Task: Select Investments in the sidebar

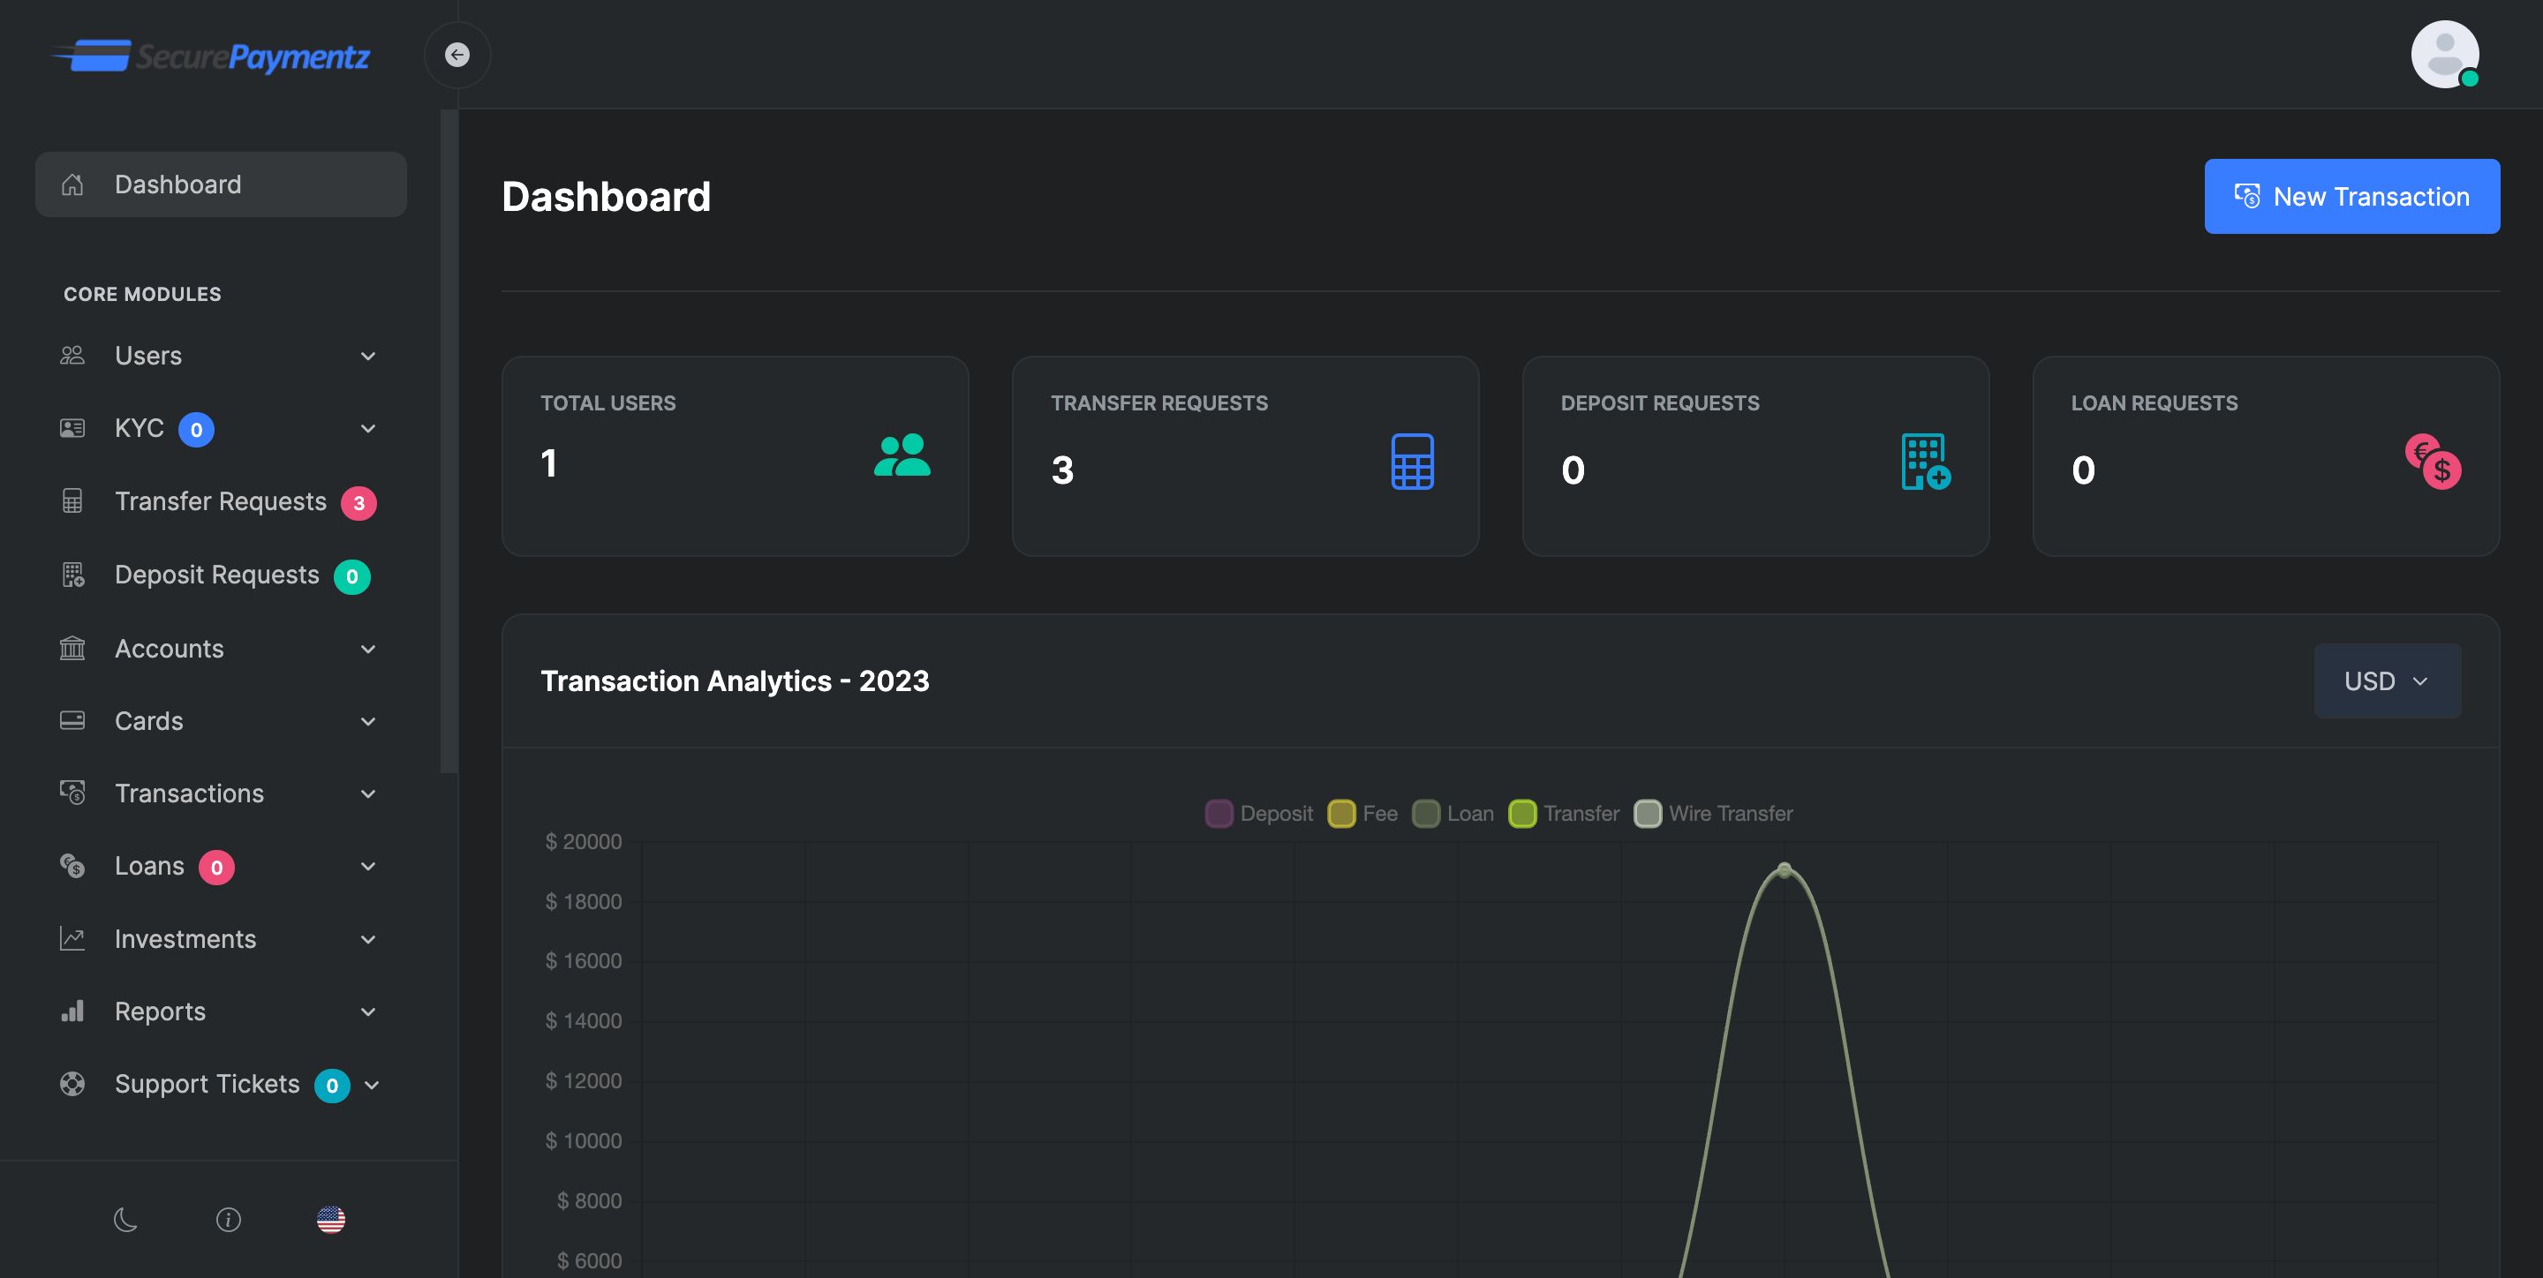Action: pos(220,938)
